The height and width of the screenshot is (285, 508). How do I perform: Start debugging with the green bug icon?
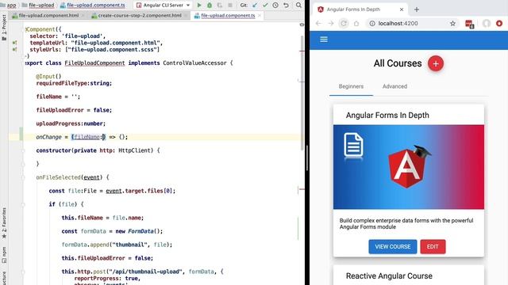210,6
